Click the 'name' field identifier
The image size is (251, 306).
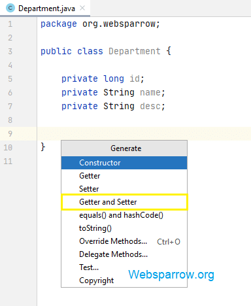point(150,93)
